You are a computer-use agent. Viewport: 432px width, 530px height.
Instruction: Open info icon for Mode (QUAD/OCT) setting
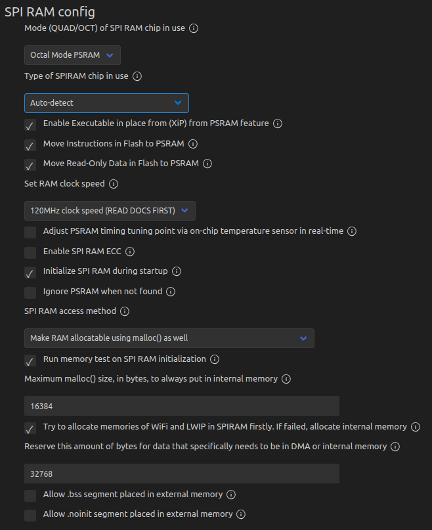tap(194, 28)
